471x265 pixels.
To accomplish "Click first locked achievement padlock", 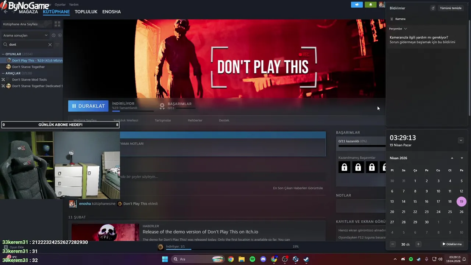I will pos(344,167).
